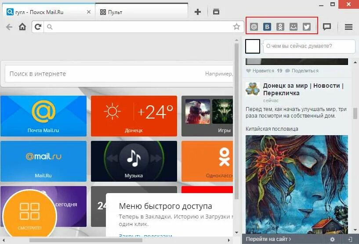Bookmark page with the star icon
The width and height of the screenshot is (359, 244).
[x=236, y=27]
